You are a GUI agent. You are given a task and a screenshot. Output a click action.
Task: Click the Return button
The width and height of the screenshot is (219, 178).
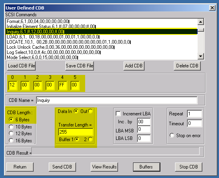click(20, 167)
